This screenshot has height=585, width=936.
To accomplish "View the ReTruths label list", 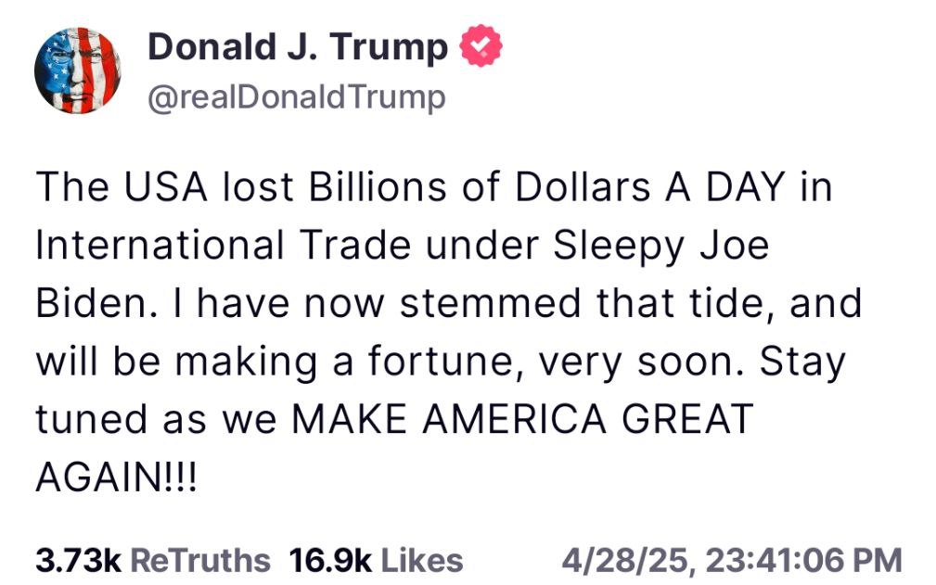I will coord(200,561).
